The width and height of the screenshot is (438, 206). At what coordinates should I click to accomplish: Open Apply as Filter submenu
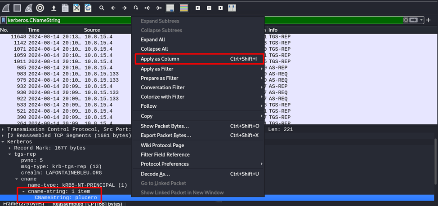(x=198, y=69)
